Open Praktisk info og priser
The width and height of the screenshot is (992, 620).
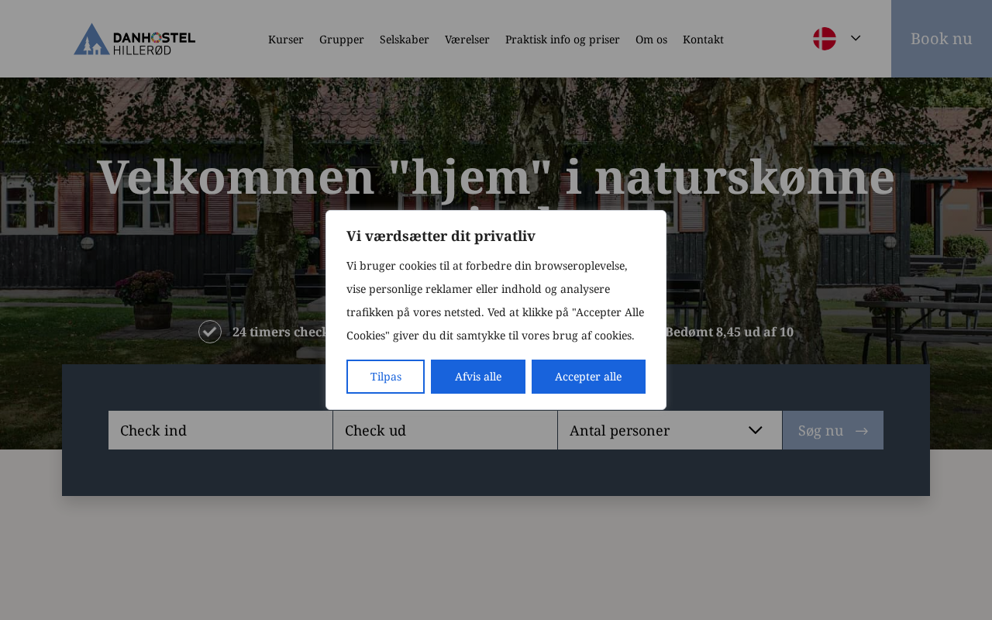point(563,40)
